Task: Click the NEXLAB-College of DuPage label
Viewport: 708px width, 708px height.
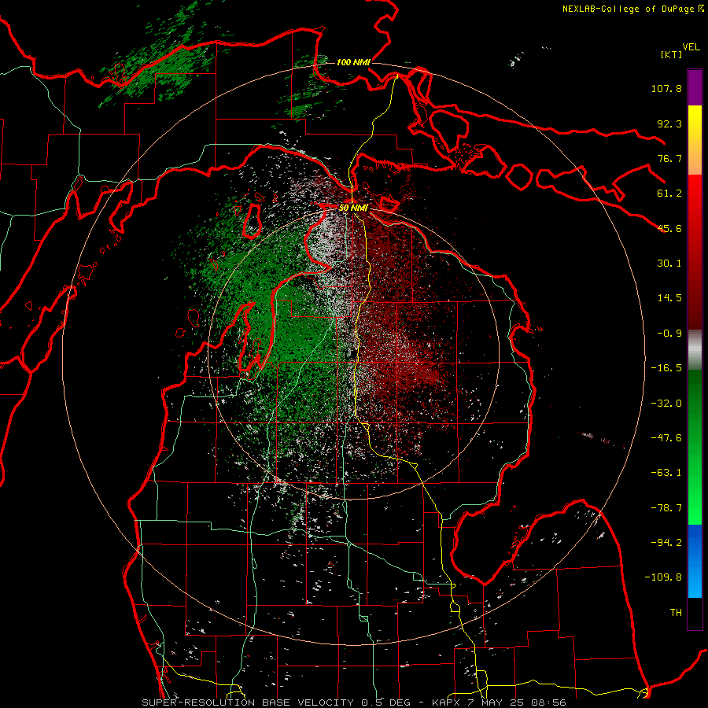Action: [x=632, y=9]
